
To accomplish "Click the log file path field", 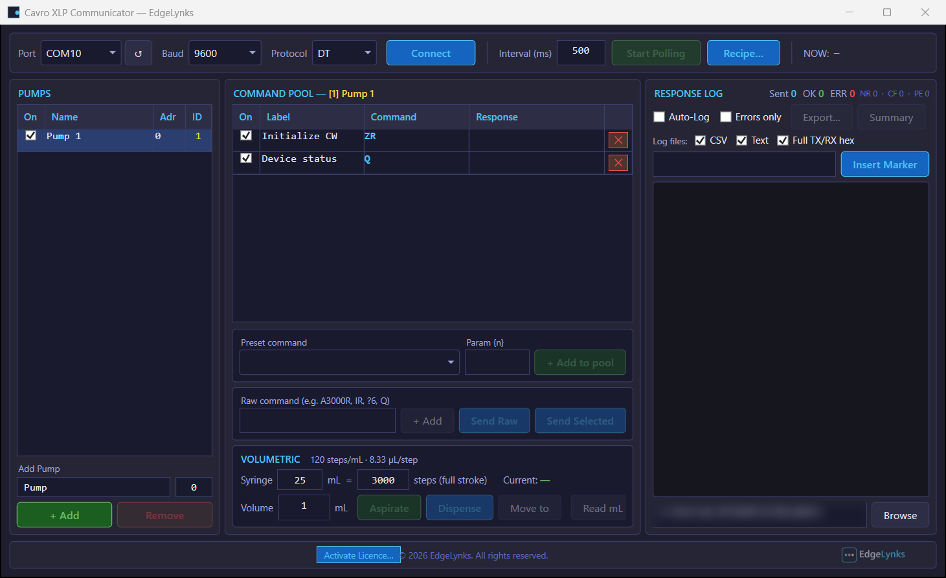I will (x=760, y=515).
